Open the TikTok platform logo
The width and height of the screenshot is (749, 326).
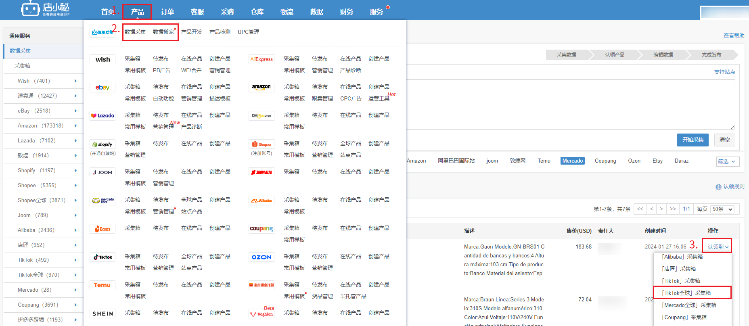tap(103, 257)
